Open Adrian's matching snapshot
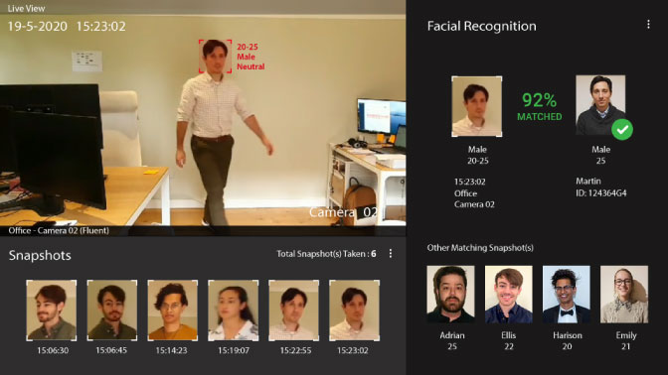The height and width of the screenshot is (375, 668). (x=450, y=295)
